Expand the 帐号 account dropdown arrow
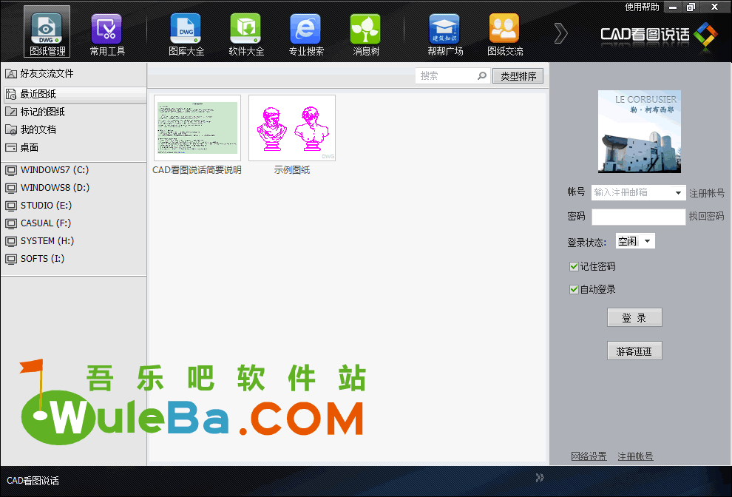Screen dimensions: 732x497 (678, 192)
